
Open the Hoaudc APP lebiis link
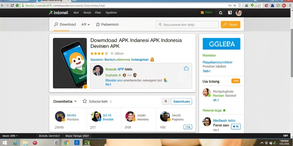coord(119,69)
